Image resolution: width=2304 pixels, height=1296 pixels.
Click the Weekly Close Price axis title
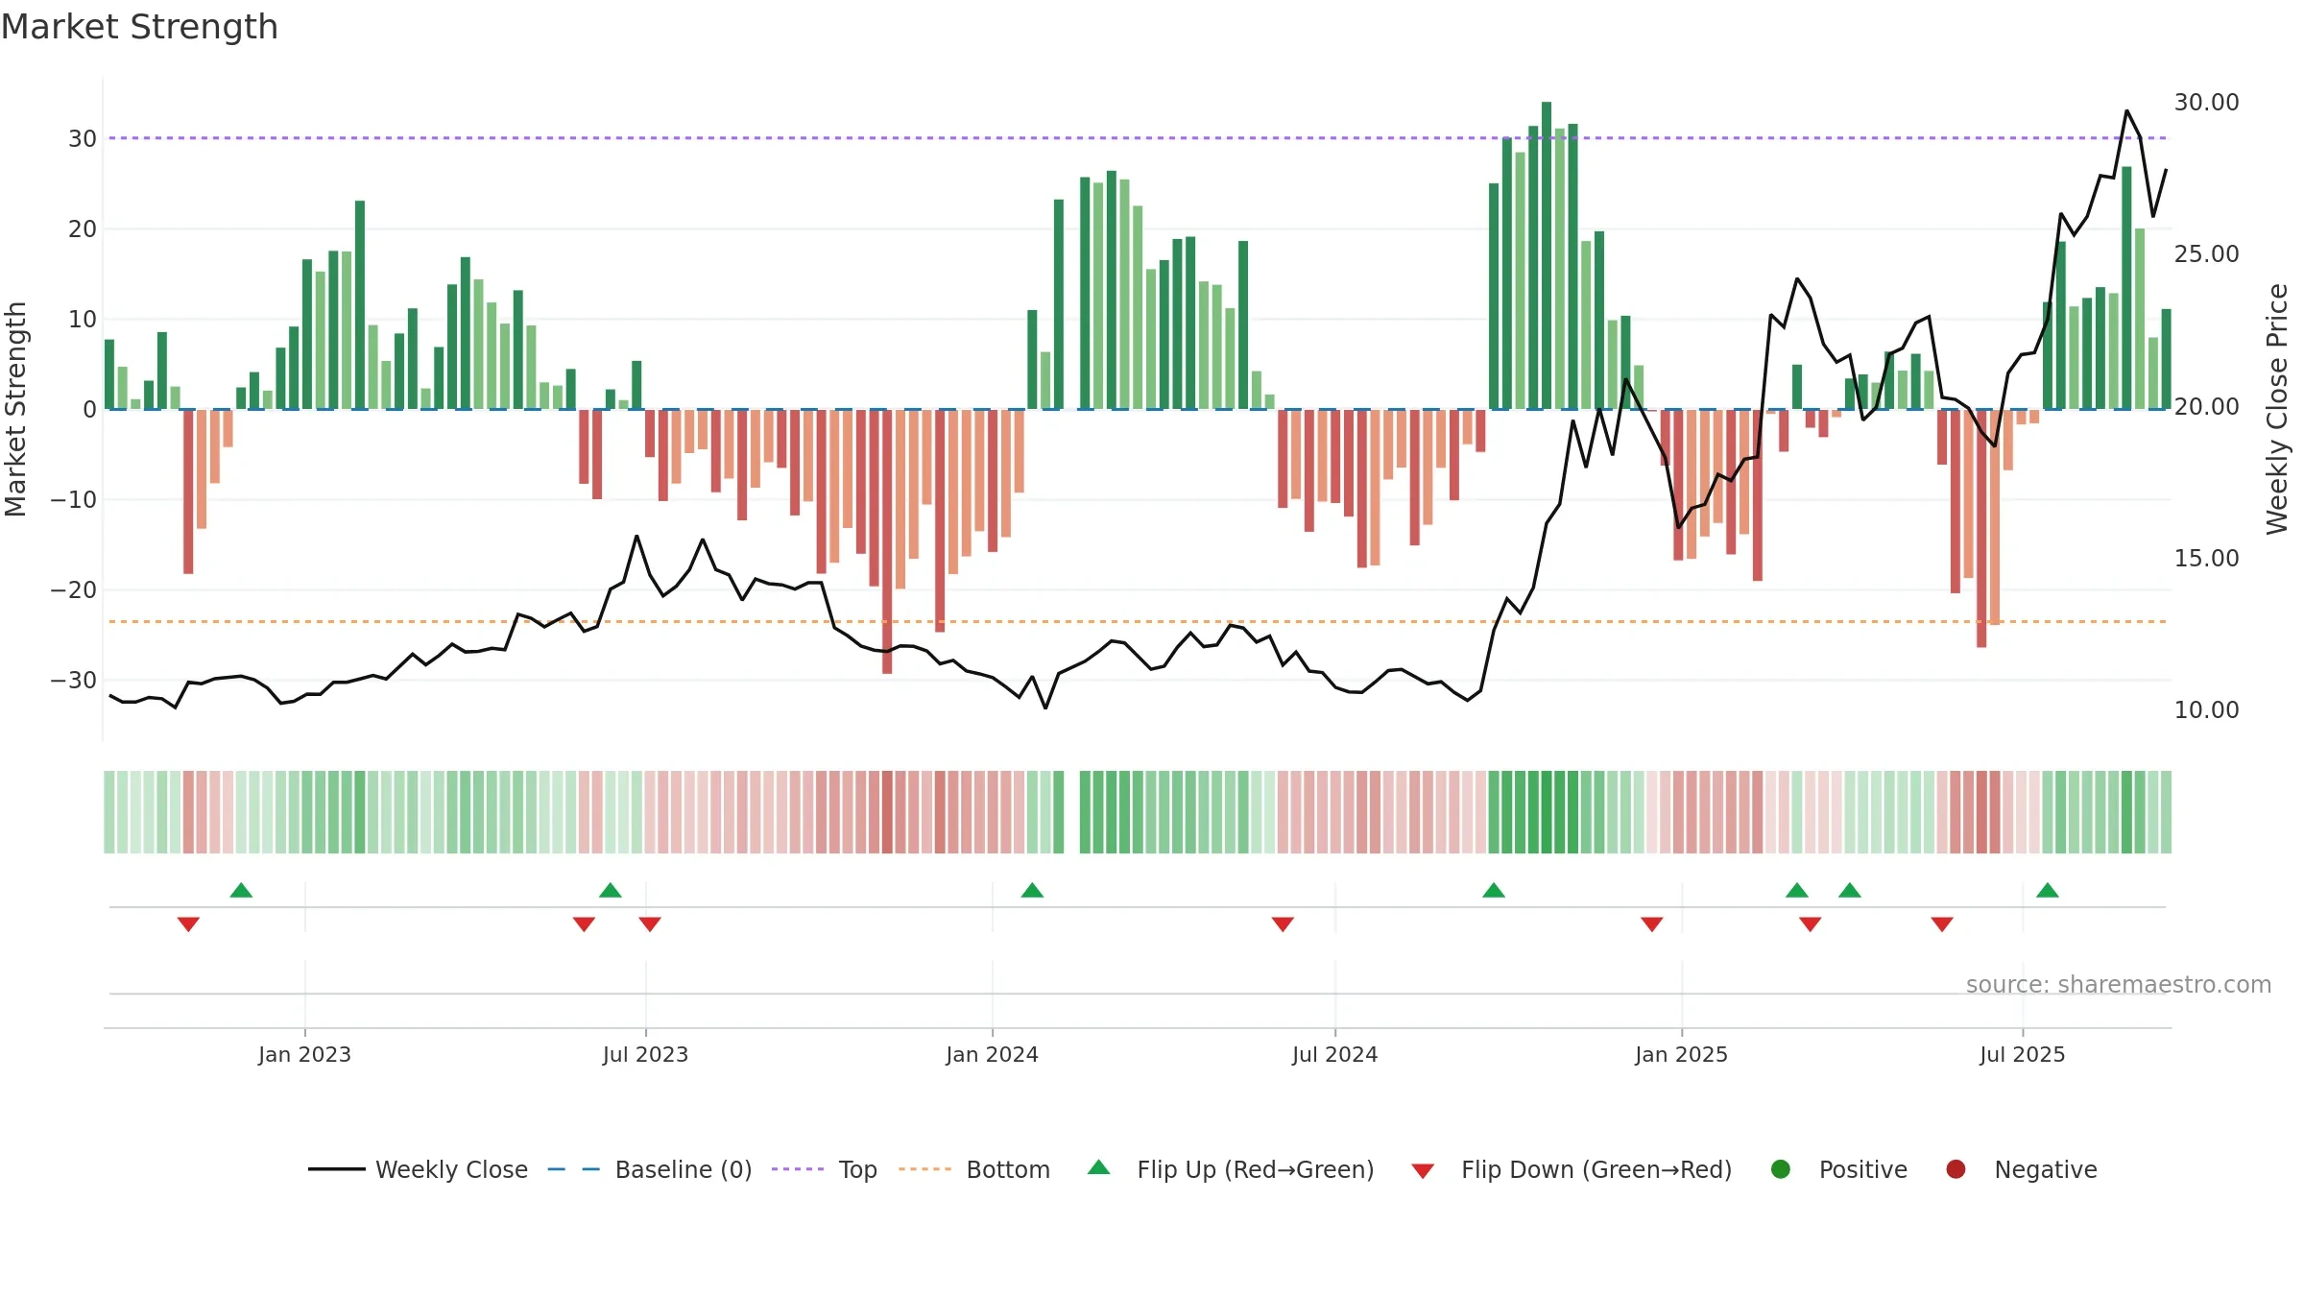point(2277,409)
